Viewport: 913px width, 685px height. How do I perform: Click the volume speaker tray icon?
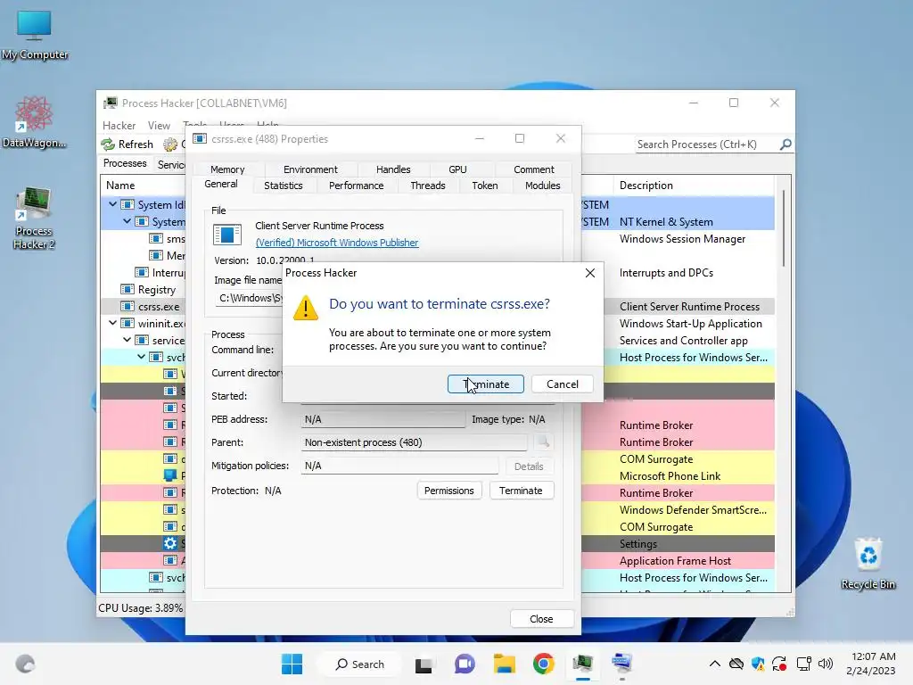(x=825, y=664)
